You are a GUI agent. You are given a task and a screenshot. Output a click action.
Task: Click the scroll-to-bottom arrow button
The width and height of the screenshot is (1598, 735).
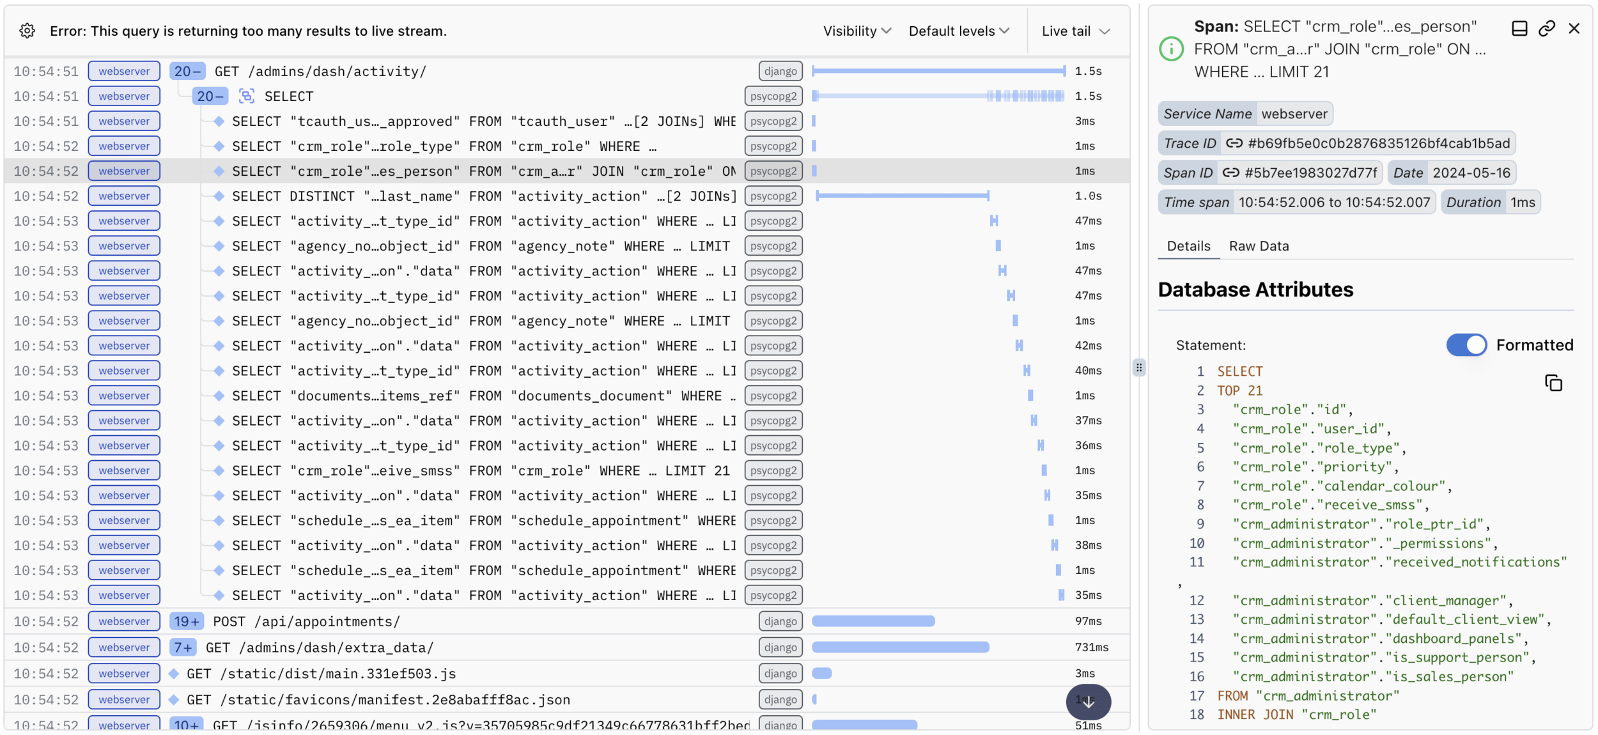click(x=1088, y=702)
